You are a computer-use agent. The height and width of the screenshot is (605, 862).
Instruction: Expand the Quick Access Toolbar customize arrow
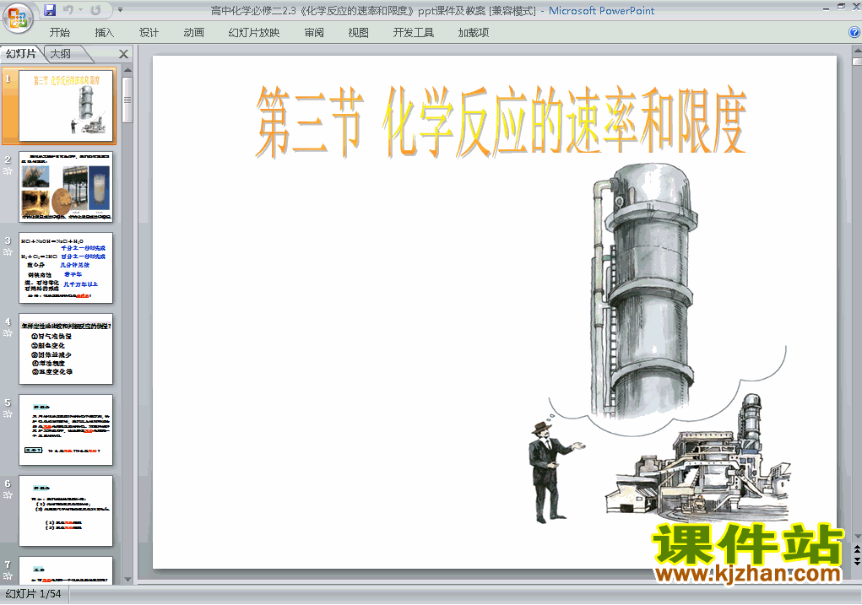pos(120,10)
